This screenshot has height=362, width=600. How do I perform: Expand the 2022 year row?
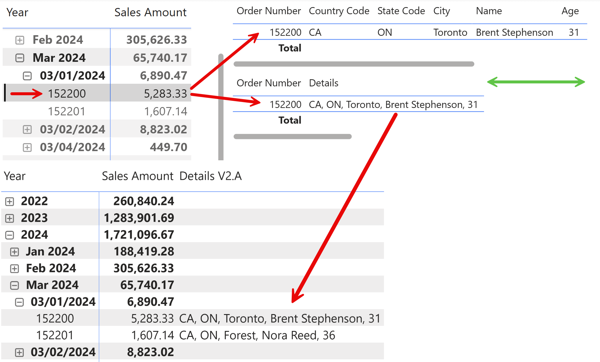(x=9, y=202)
